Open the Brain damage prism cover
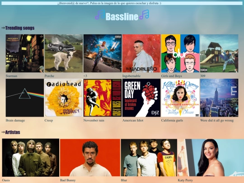The image size is (244, 183). 25,98
